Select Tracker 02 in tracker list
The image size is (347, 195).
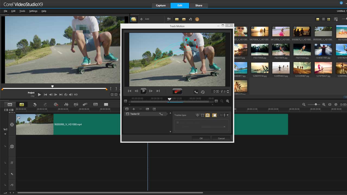coord(135,114)
